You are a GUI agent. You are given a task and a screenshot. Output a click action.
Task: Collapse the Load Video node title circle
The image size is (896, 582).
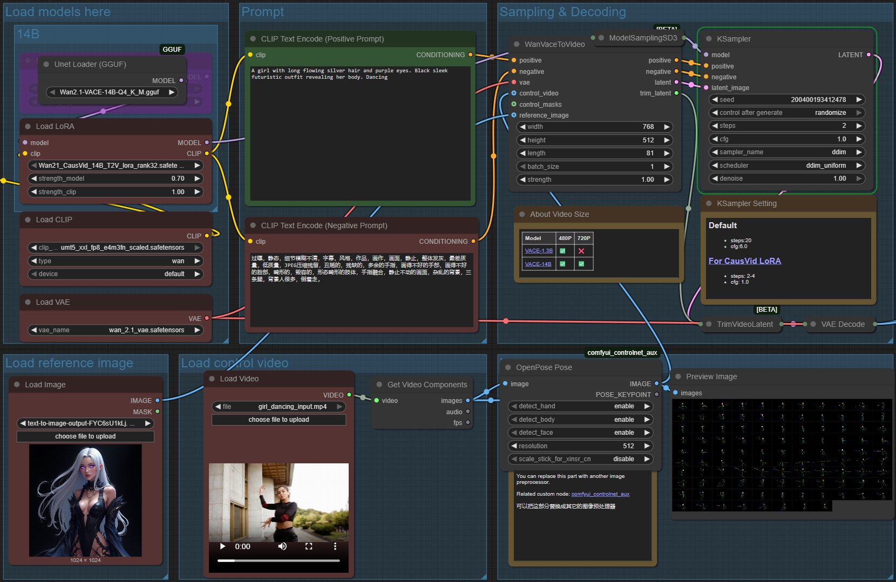click(x=211, y=379)
